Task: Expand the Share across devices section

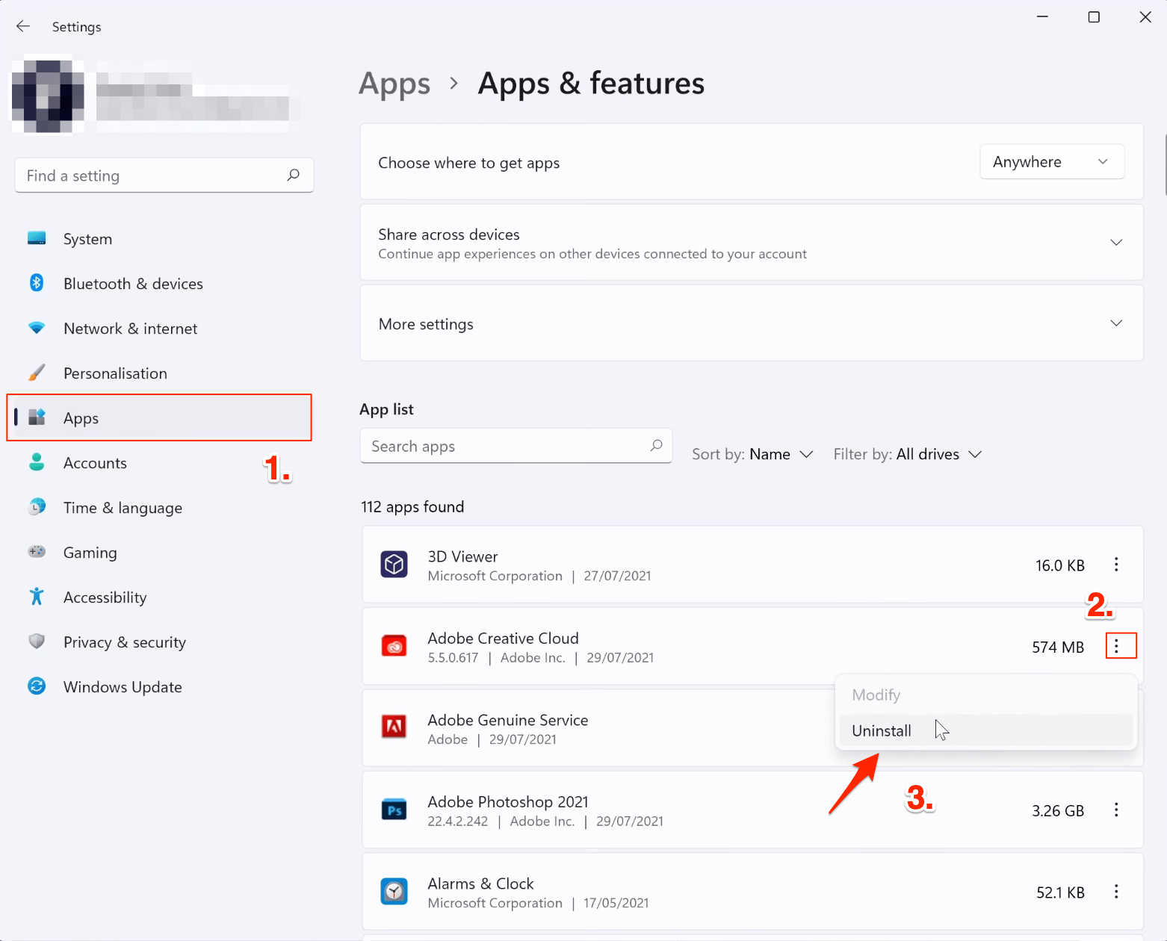Action: (1115, 243)
